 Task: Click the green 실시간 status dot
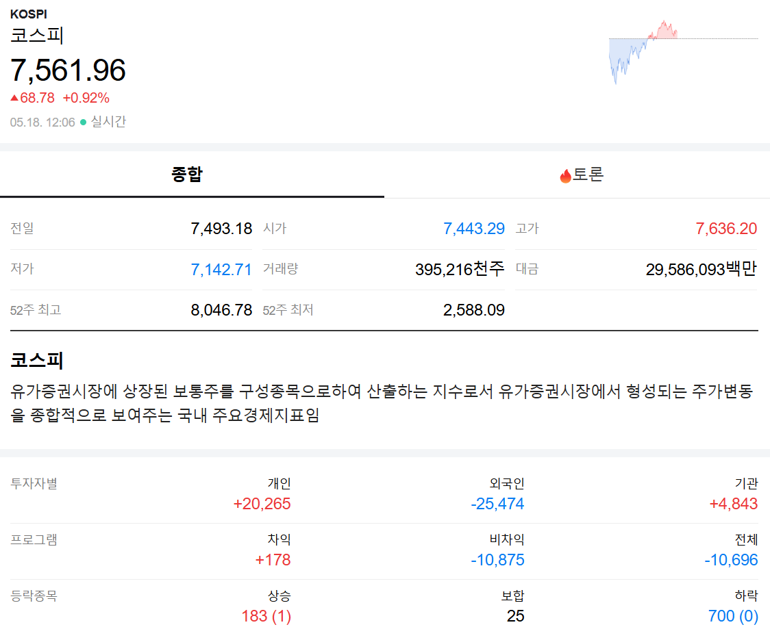pos(83,123)
